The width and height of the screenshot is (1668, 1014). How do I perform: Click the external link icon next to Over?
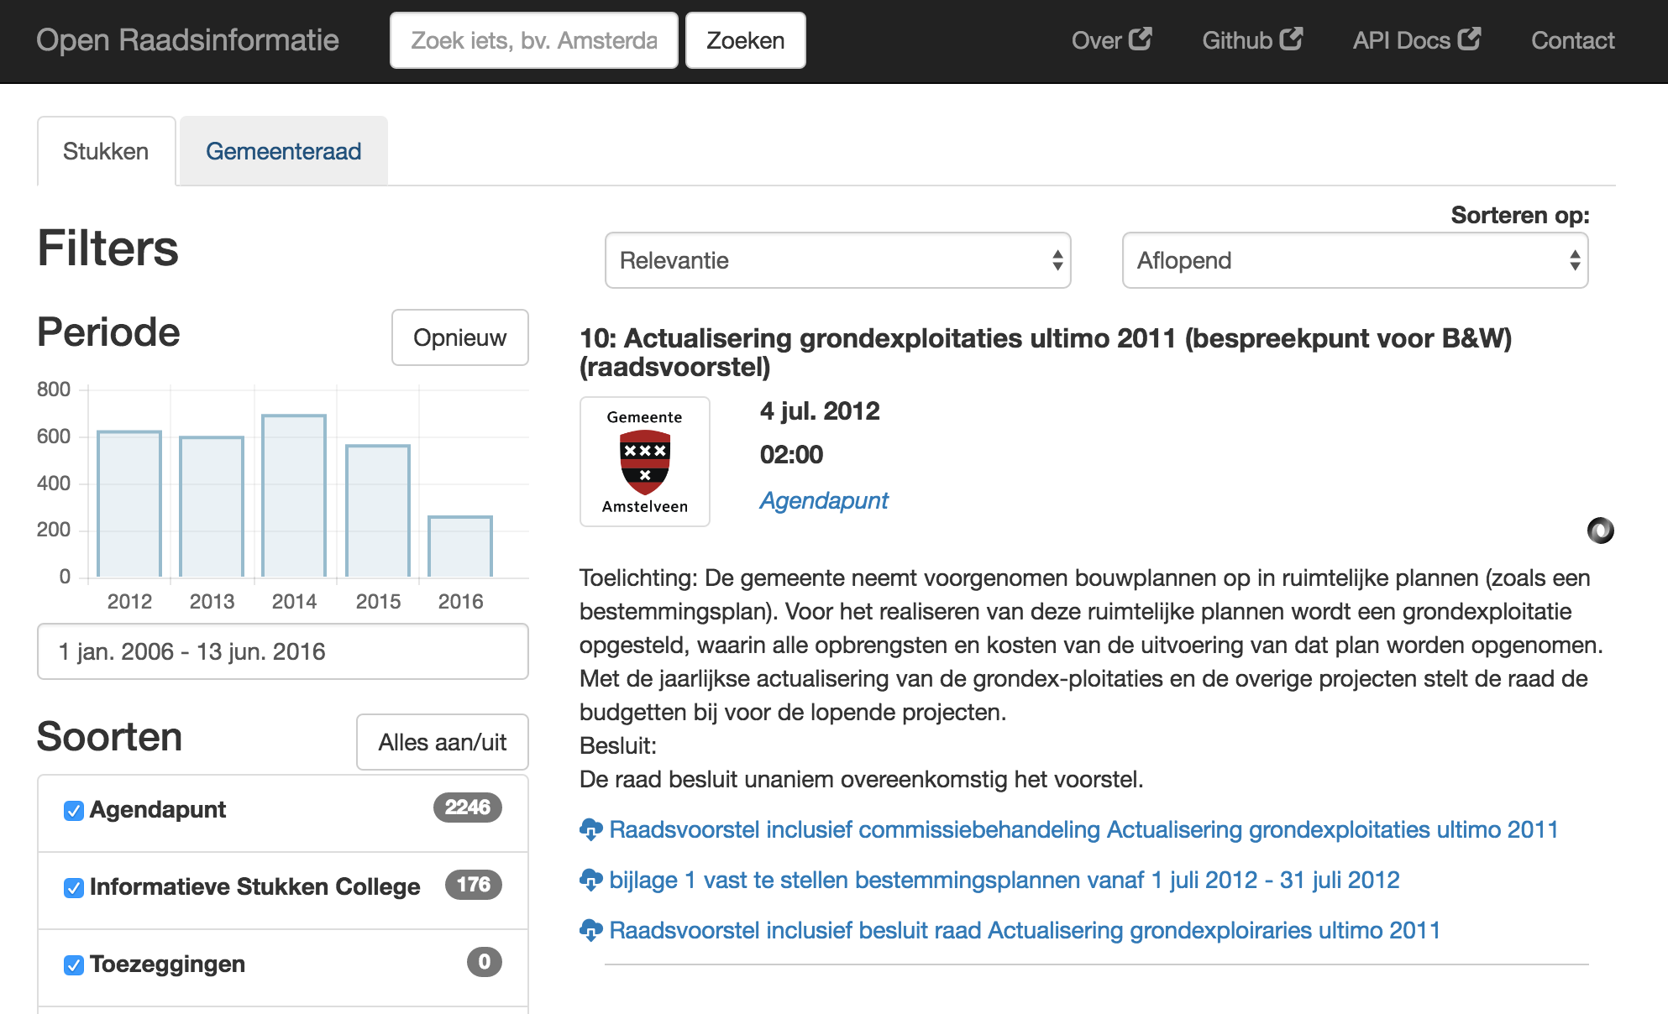tap(1141, 39)
